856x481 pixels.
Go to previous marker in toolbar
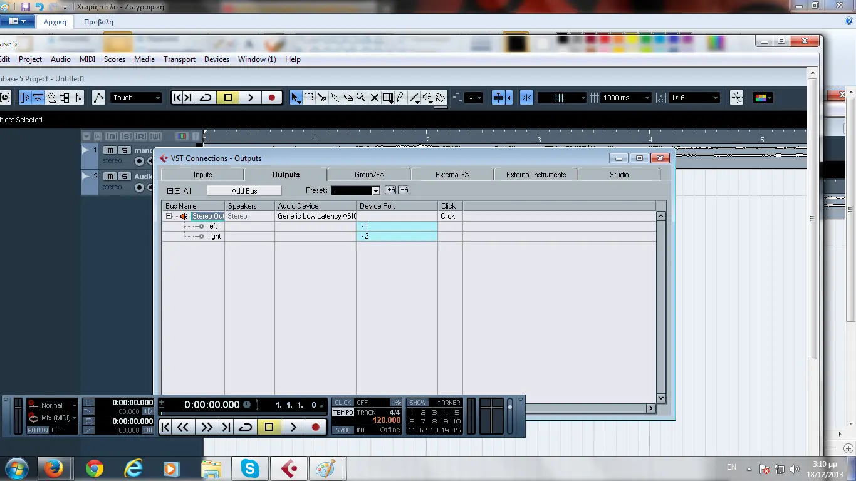(177, 98)
